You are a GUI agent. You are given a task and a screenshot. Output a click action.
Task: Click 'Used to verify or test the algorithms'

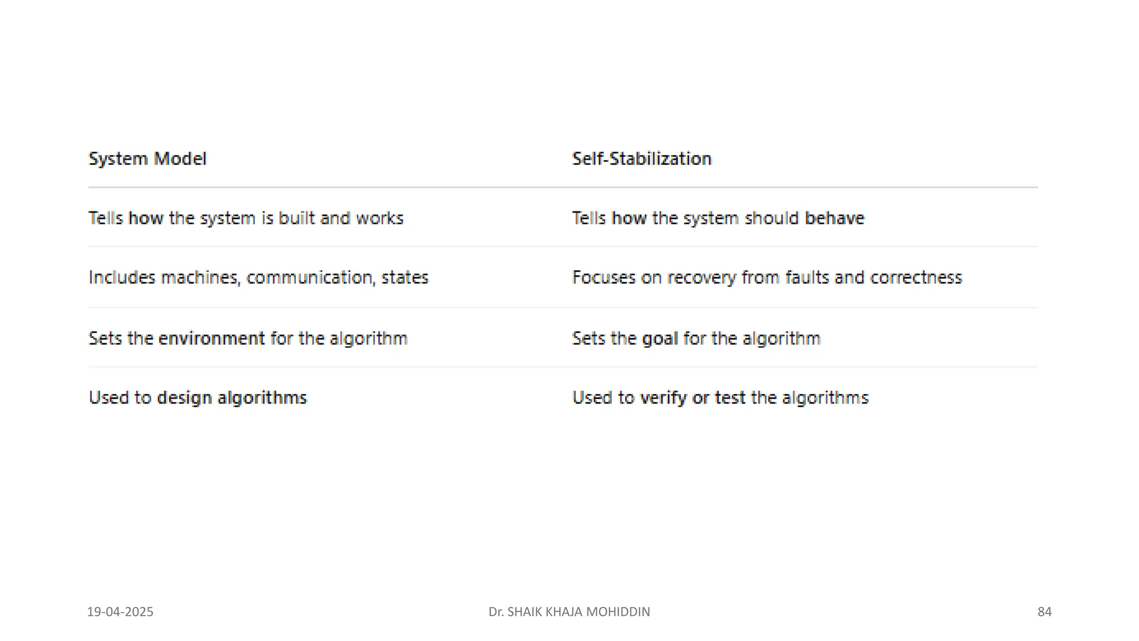[720, 398]
